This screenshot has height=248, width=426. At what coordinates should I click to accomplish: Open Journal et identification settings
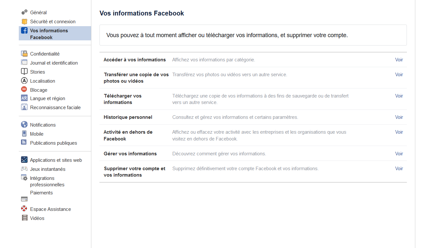click(54, 63)
